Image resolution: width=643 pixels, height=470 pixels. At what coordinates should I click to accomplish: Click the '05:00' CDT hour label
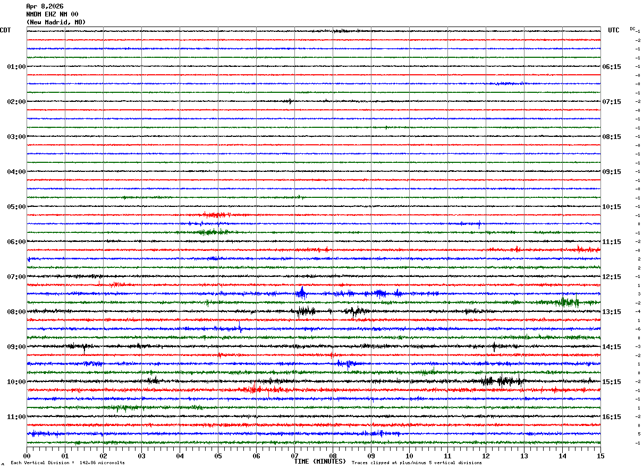tap(16, 207)
